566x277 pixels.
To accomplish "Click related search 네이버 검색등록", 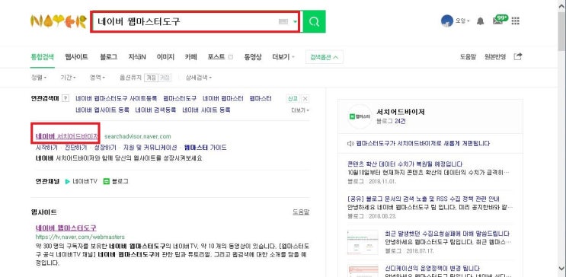I will click(155, 110).
